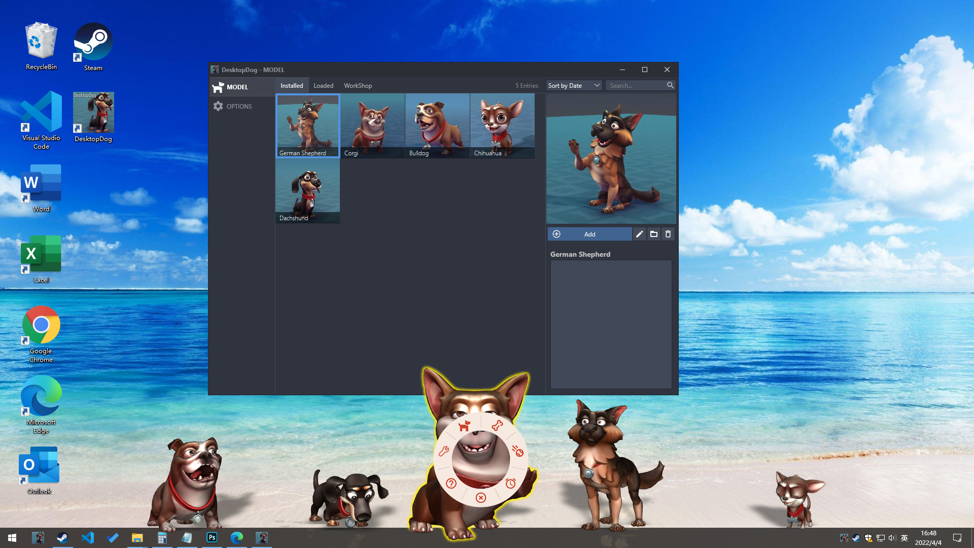Click the throw ball icon in radial menu

[x=517, y=451]
